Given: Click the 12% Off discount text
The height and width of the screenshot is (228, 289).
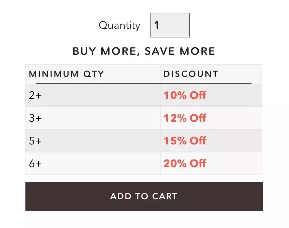Looking at the screenshot, I should (185, 118).
